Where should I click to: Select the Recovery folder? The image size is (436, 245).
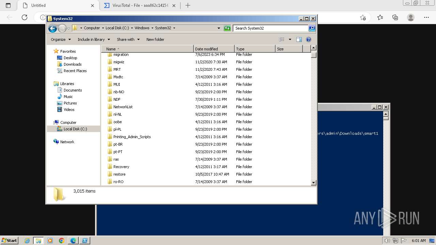pyautogui.click(x=121, y=167)
